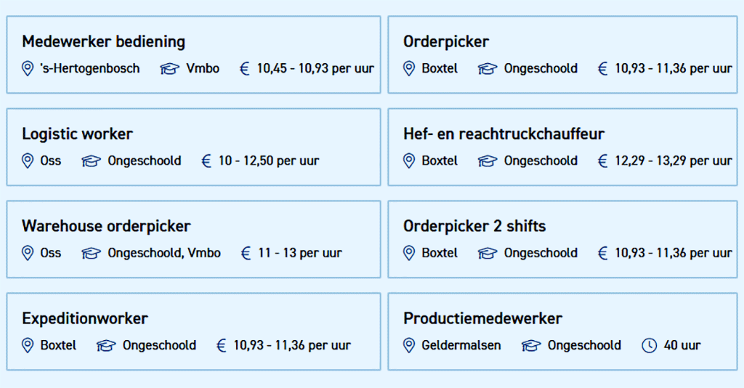Open the Orderpicker vacancy title
This screenshot has width=744, height=388.
(x=446, y=41)
